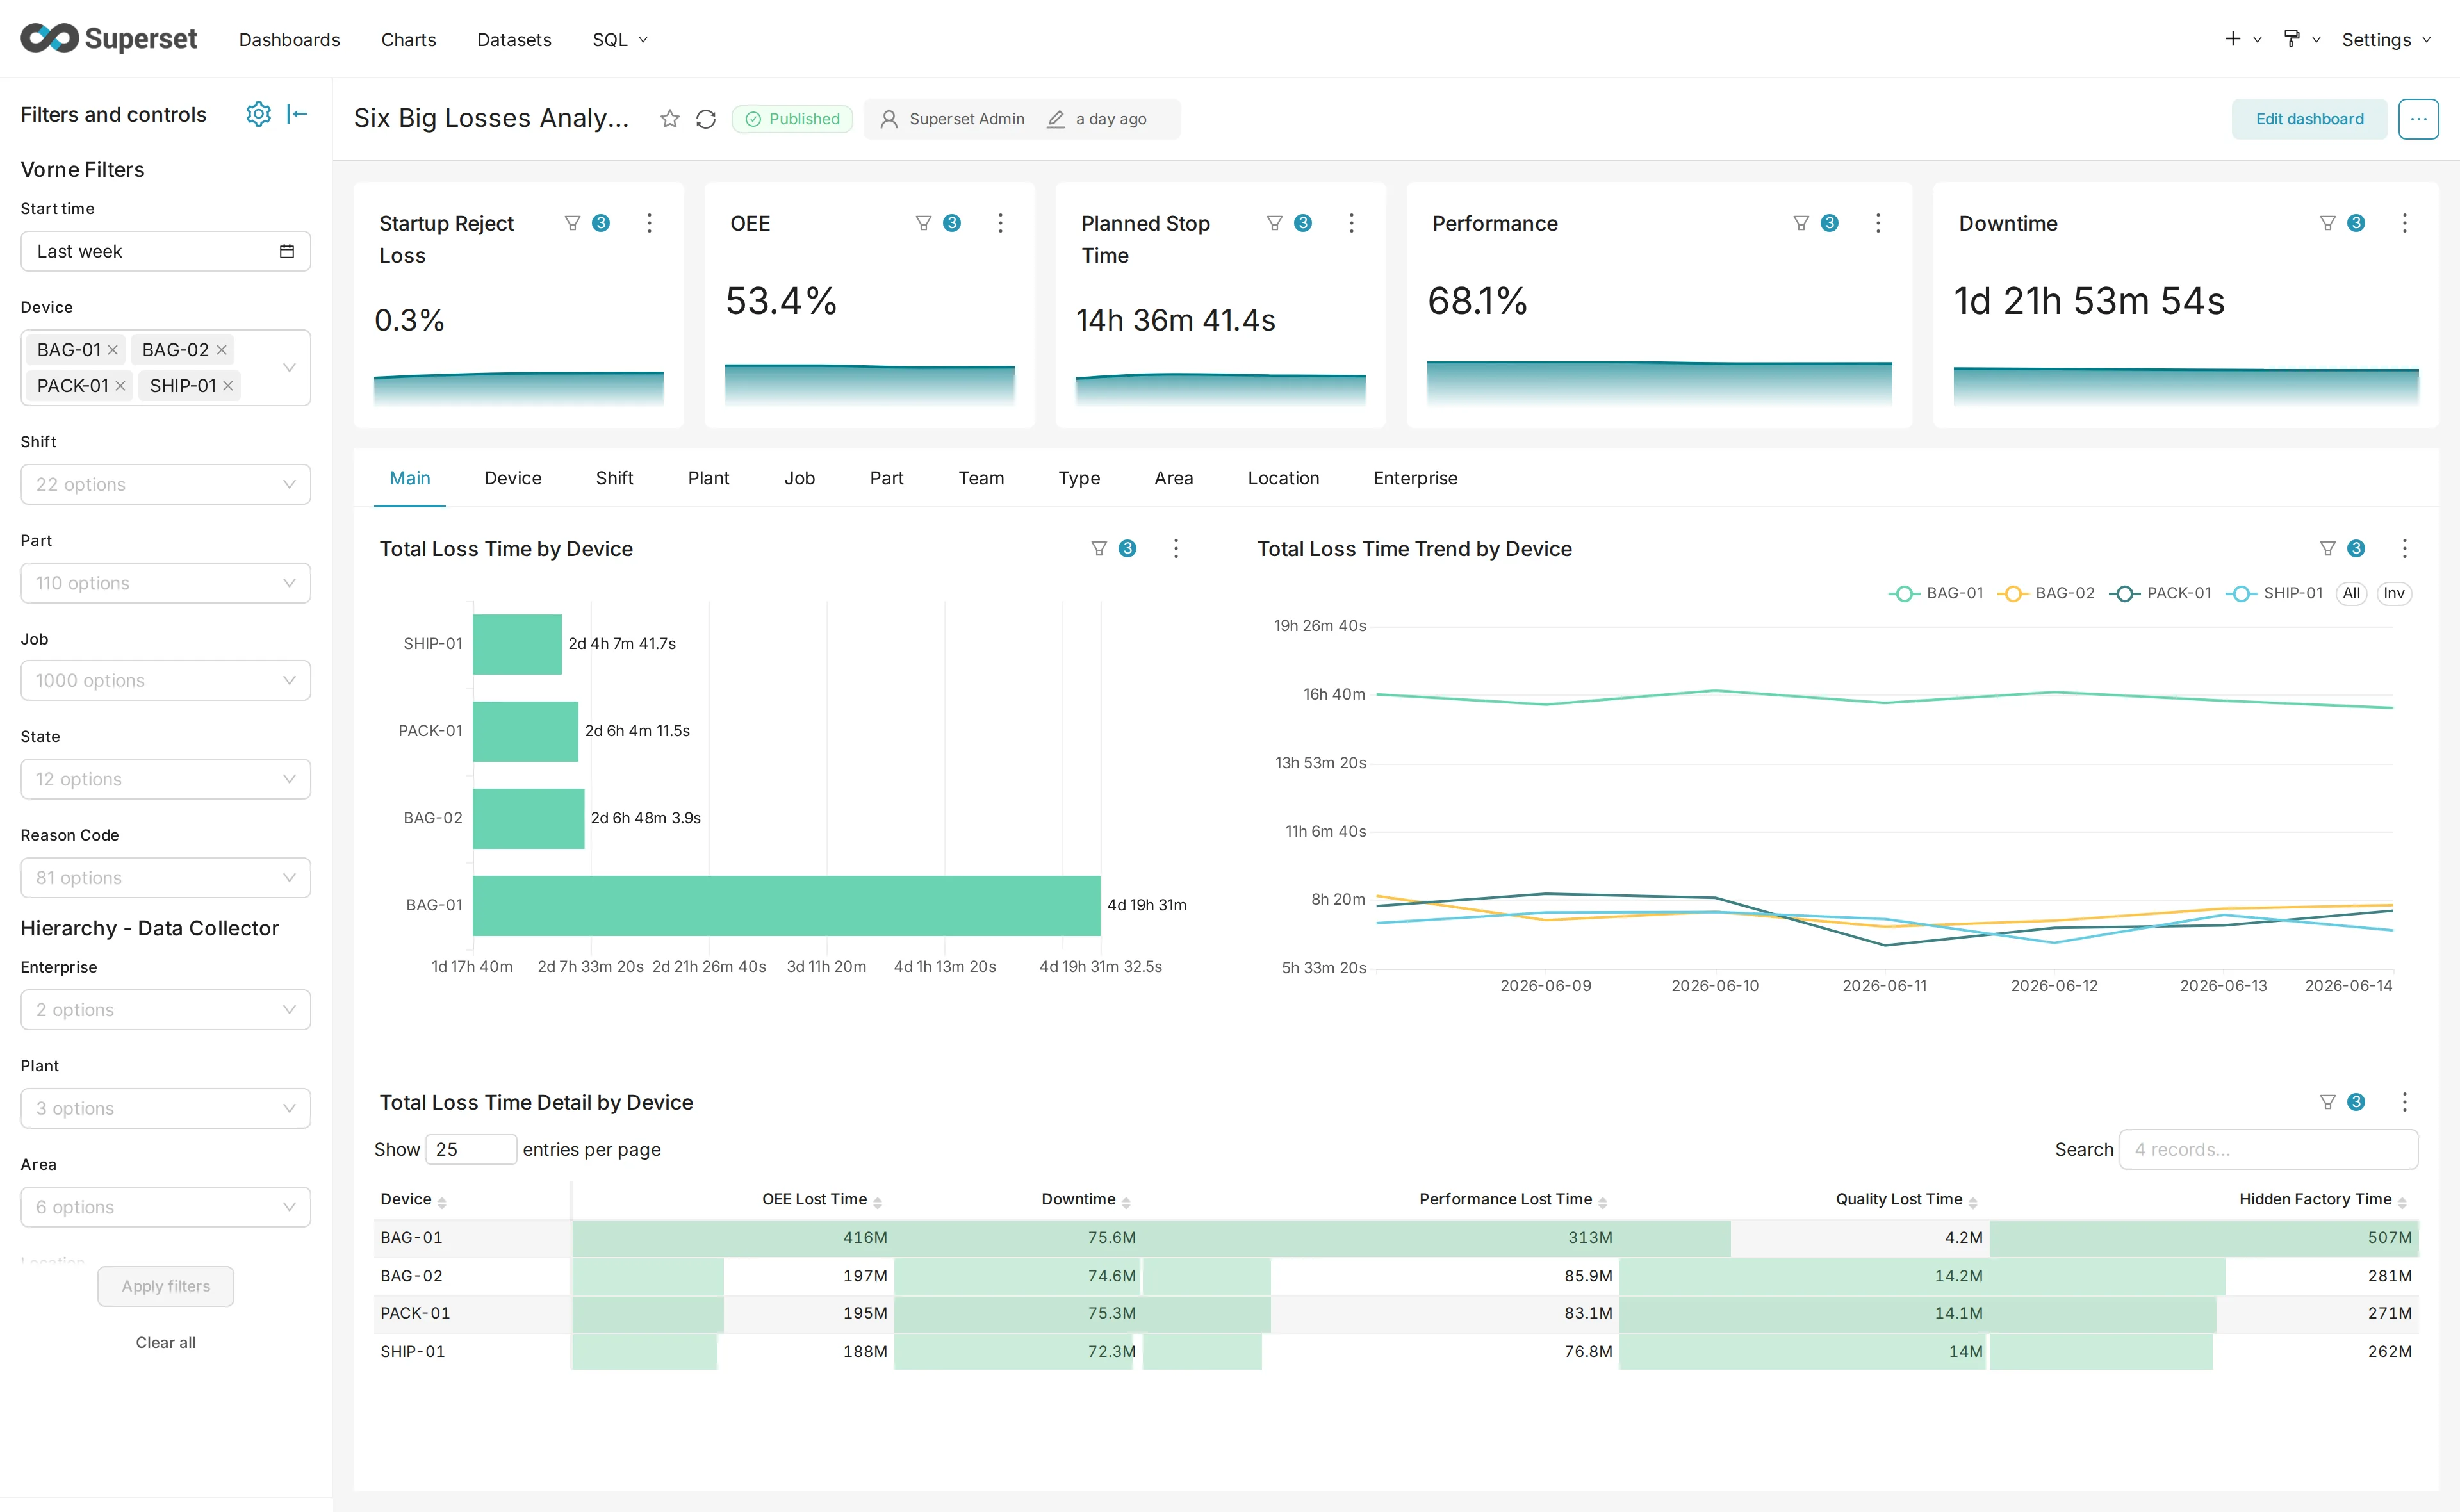Open the theme paint roller menu
The height and width of the screenshot is (1512, 2460).
tap(2301, 39)
